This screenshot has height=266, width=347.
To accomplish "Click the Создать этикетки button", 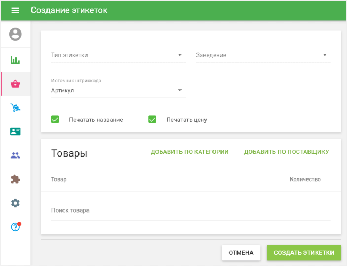I will 304,253.
